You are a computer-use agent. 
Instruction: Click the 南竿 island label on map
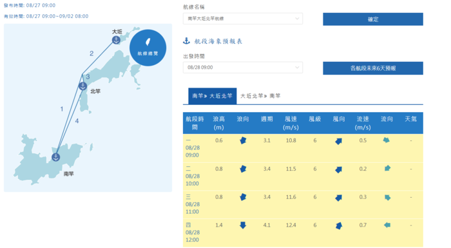point(69,174)
